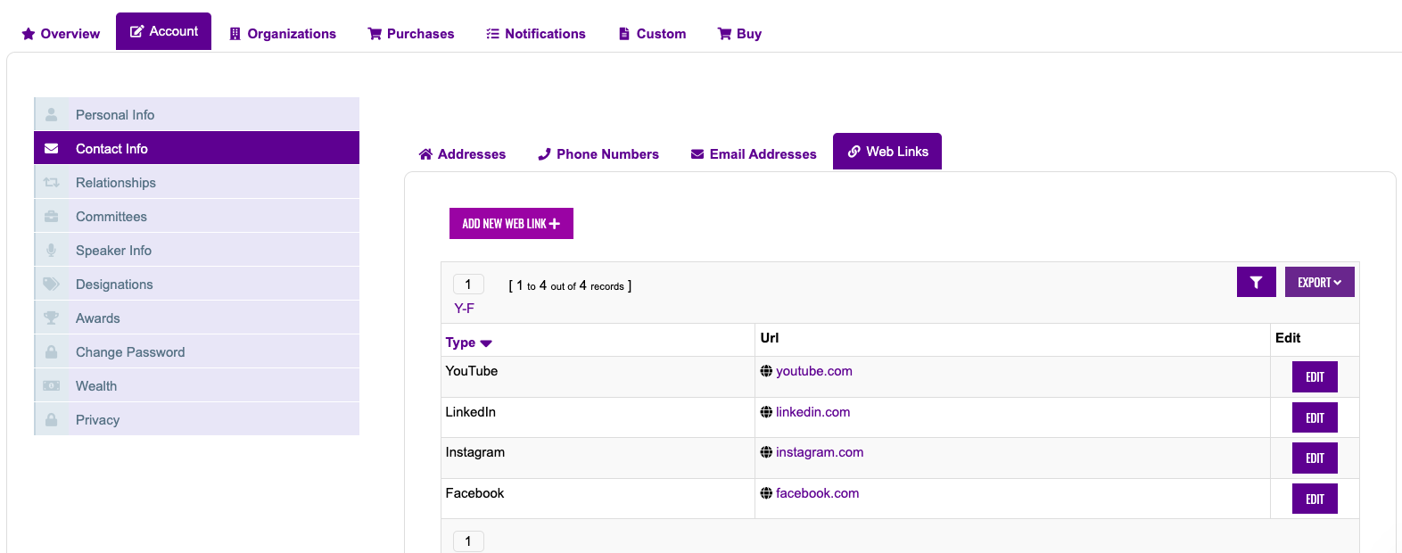Screen dimensions: 1402x553
Task: Click the filter funnel icon button
Action: [x=1256, y=282]
